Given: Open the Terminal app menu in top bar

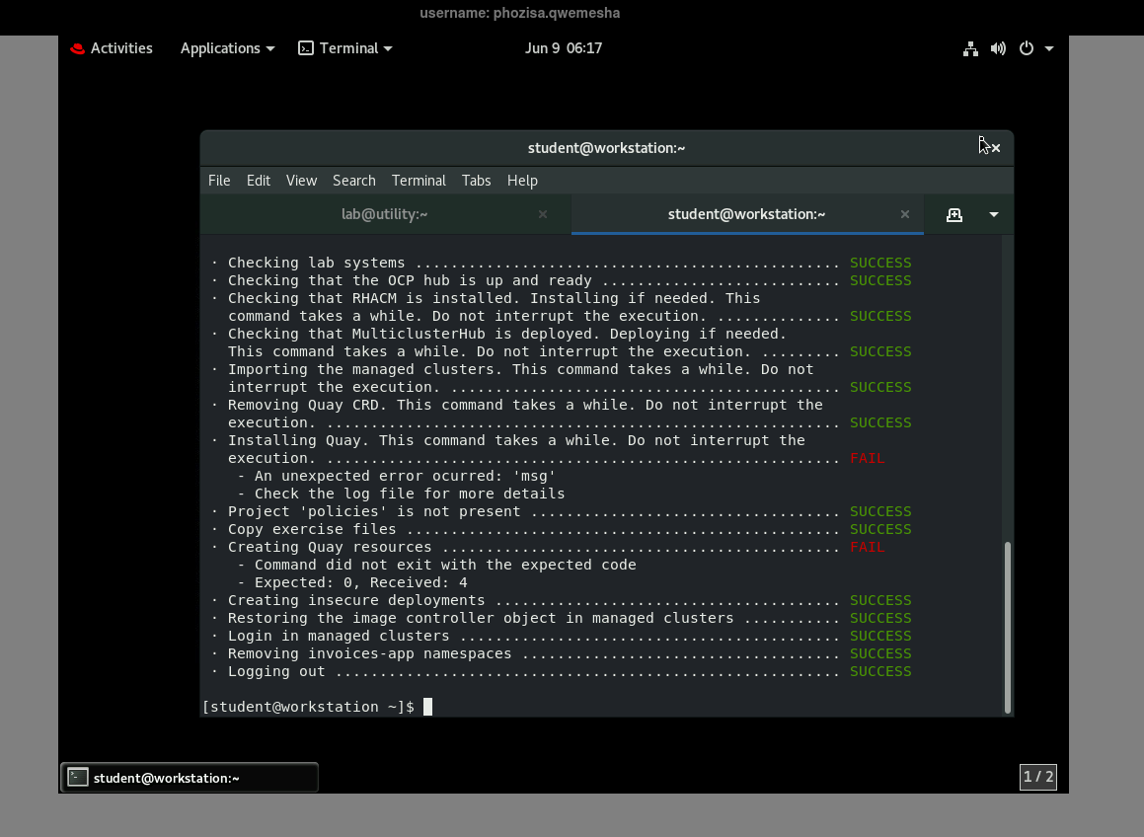Looking at the screenshot, I should [x=345, y=48].
